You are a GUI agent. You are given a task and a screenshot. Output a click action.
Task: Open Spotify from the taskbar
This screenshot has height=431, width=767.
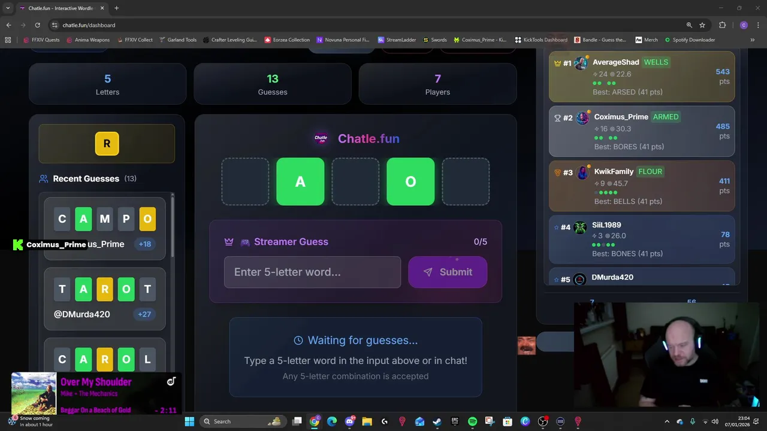point(472,421)
